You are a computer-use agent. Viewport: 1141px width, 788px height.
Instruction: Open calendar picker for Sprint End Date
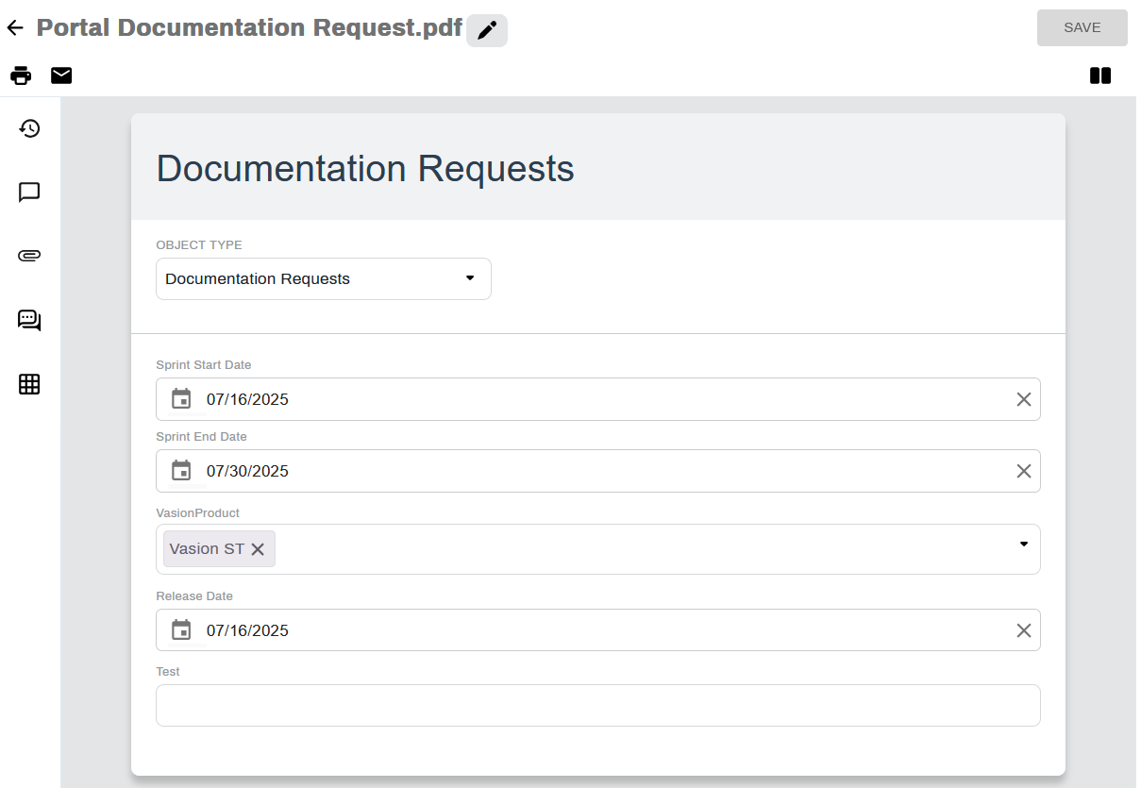click(x=181, y=471)
